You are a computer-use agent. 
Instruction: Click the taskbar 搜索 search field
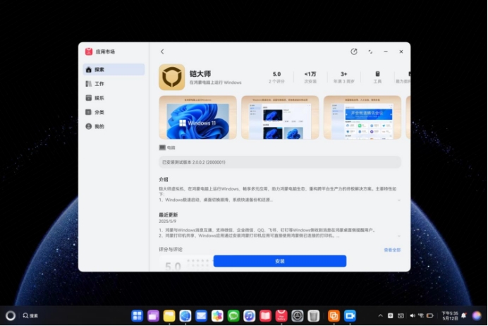pyautogui.click(x=30, y=315)
